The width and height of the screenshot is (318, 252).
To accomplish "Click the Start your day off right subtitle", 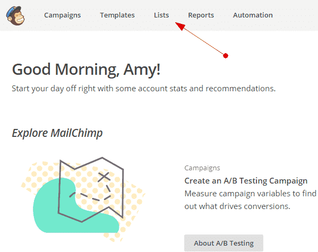I will point(144,89).
